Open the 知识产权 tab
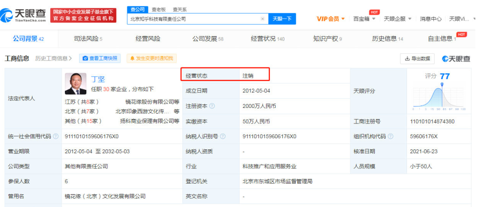The height and width of the screenshot is (207, 488). (327, 39)
